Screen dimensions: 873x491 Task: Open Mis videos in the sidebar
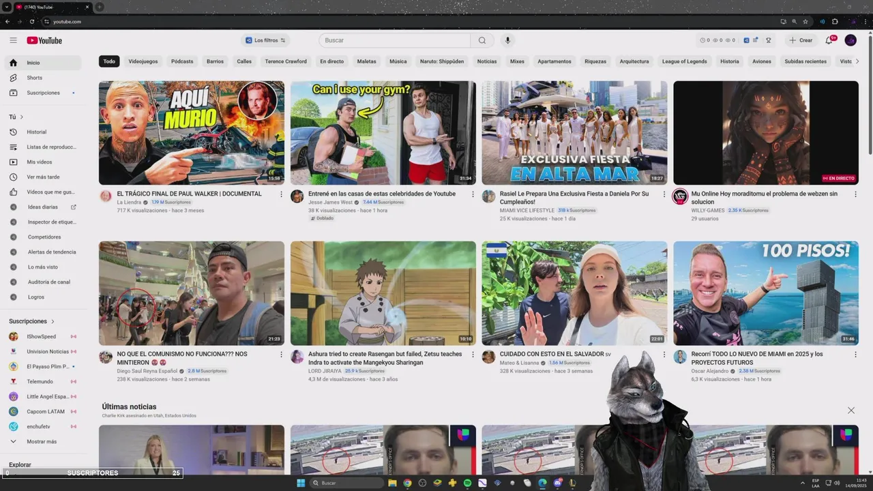coord(42,162)
